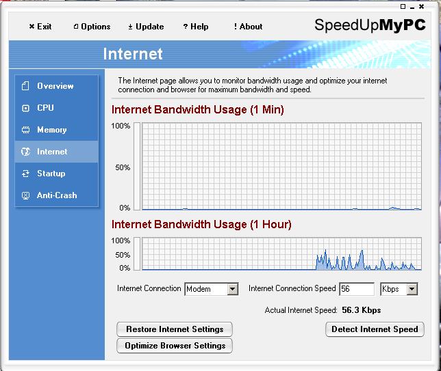Select the CPU chip icon
Image resolution: width=441 pixels, height=371 pixels.
tap(25, 108)
